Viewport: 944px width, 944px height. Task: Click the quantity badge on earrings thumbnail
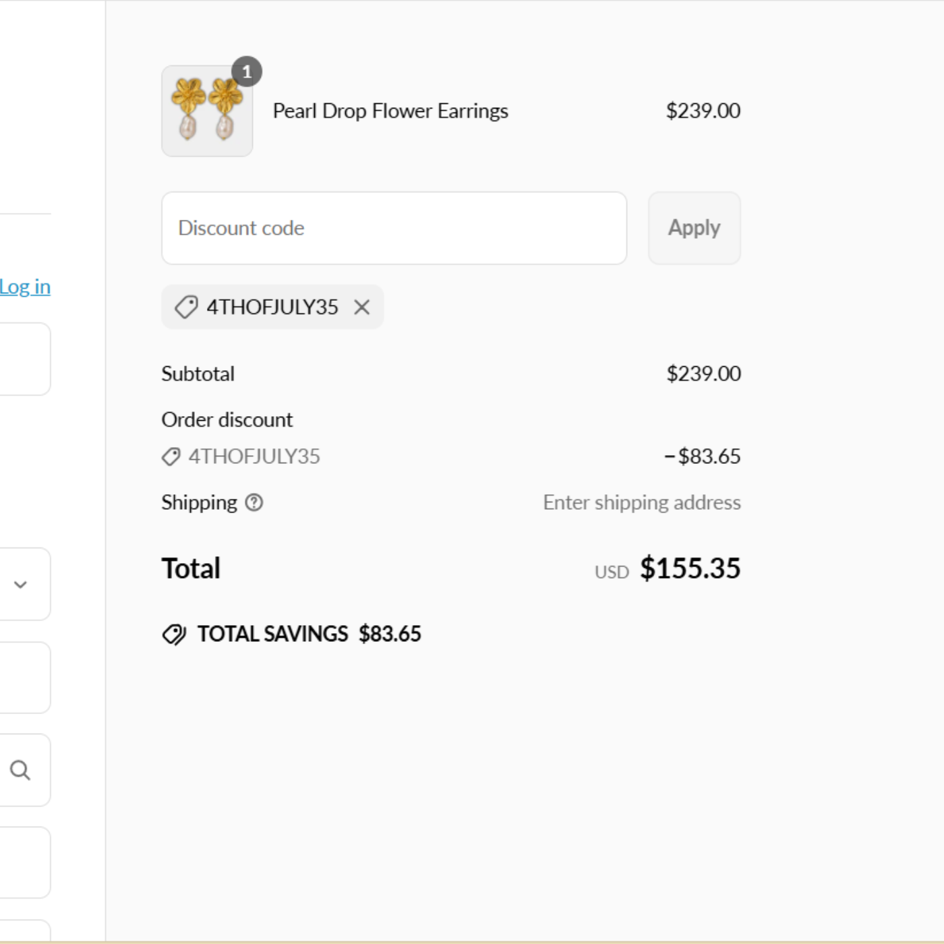247,71
